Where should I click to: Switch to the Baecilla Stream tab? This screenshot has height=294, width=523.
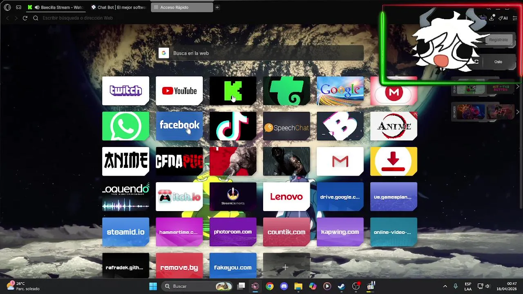pyautogui.click(x=56, y=7)
